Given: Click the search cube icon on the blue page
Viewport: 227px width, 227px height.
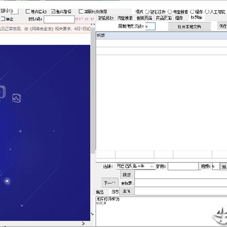Looking at the screenshot, I should click(16, 98).
